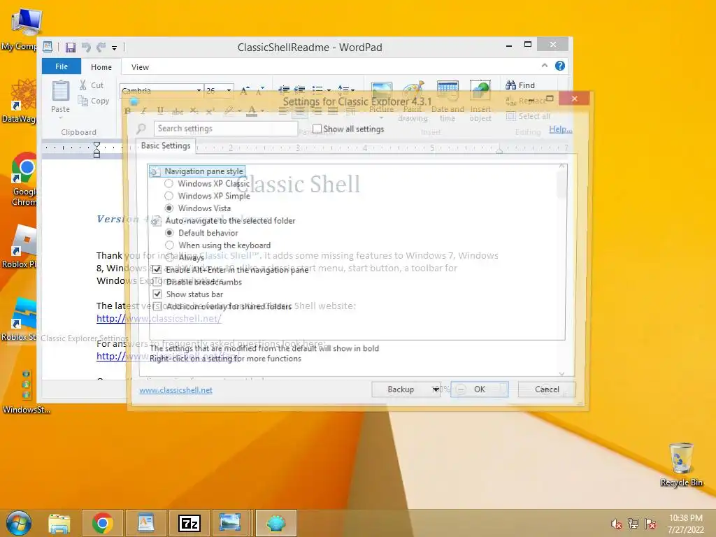The width and height of the screenshot is (716, 537).
Task: Open File Explorer from the taskbar
Action: [x=59, y=523]
